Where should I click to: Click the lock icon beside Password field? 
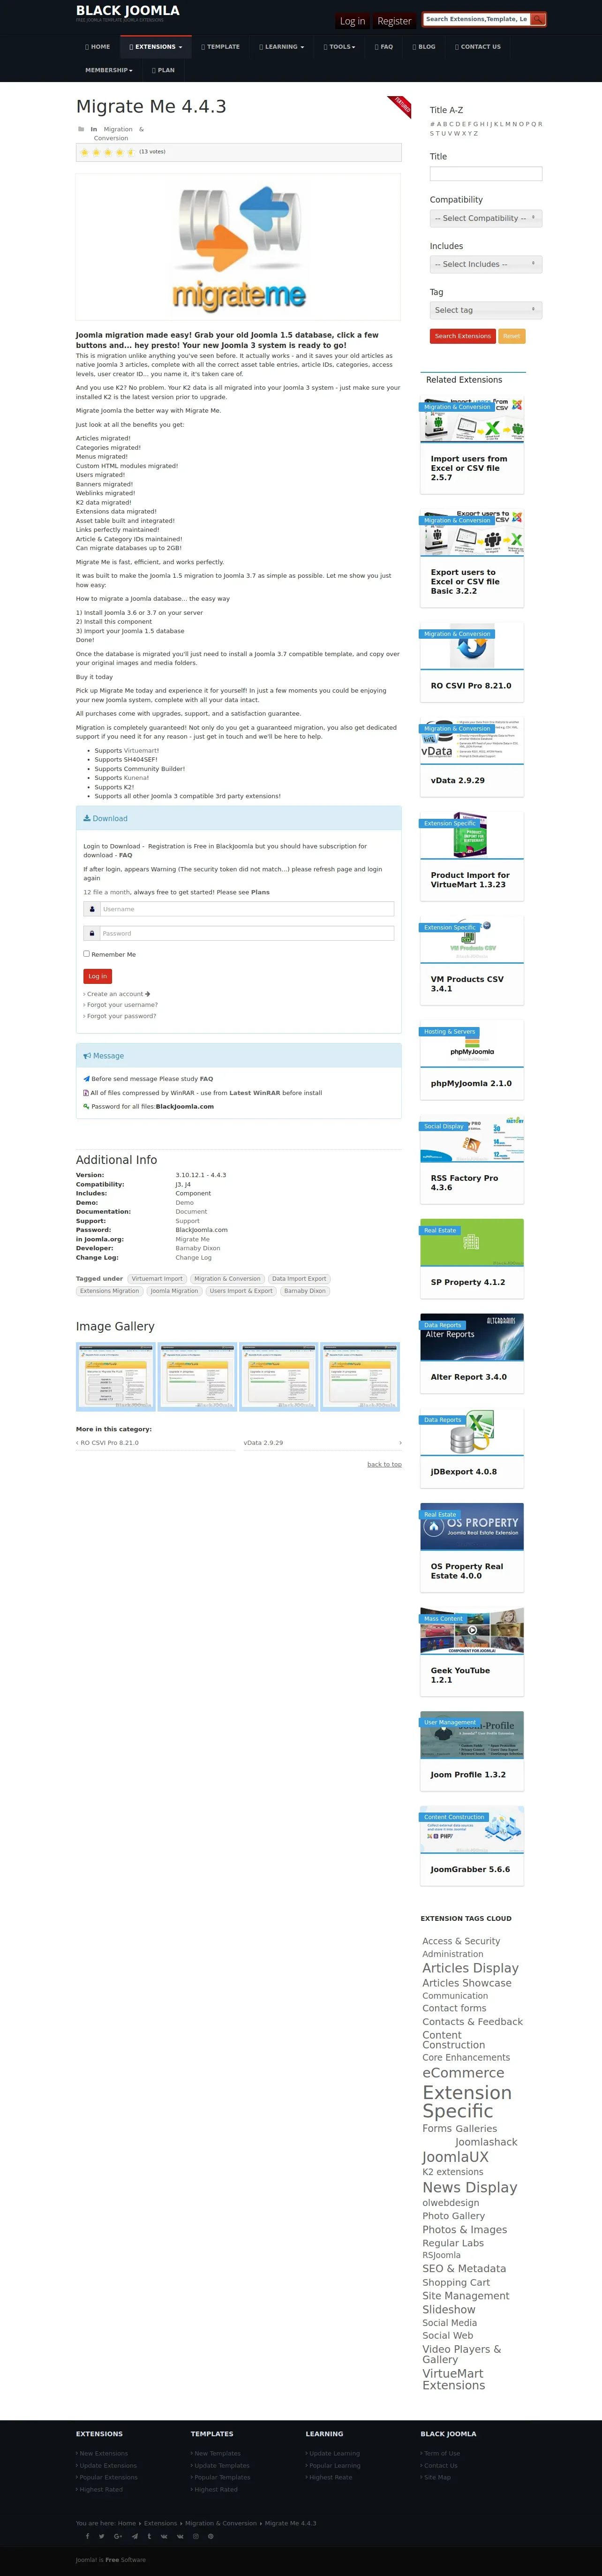[92, 933]
